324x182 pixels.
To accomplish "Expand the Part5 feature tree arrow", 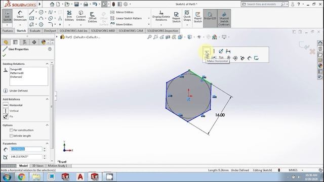I will coord(57,37).
